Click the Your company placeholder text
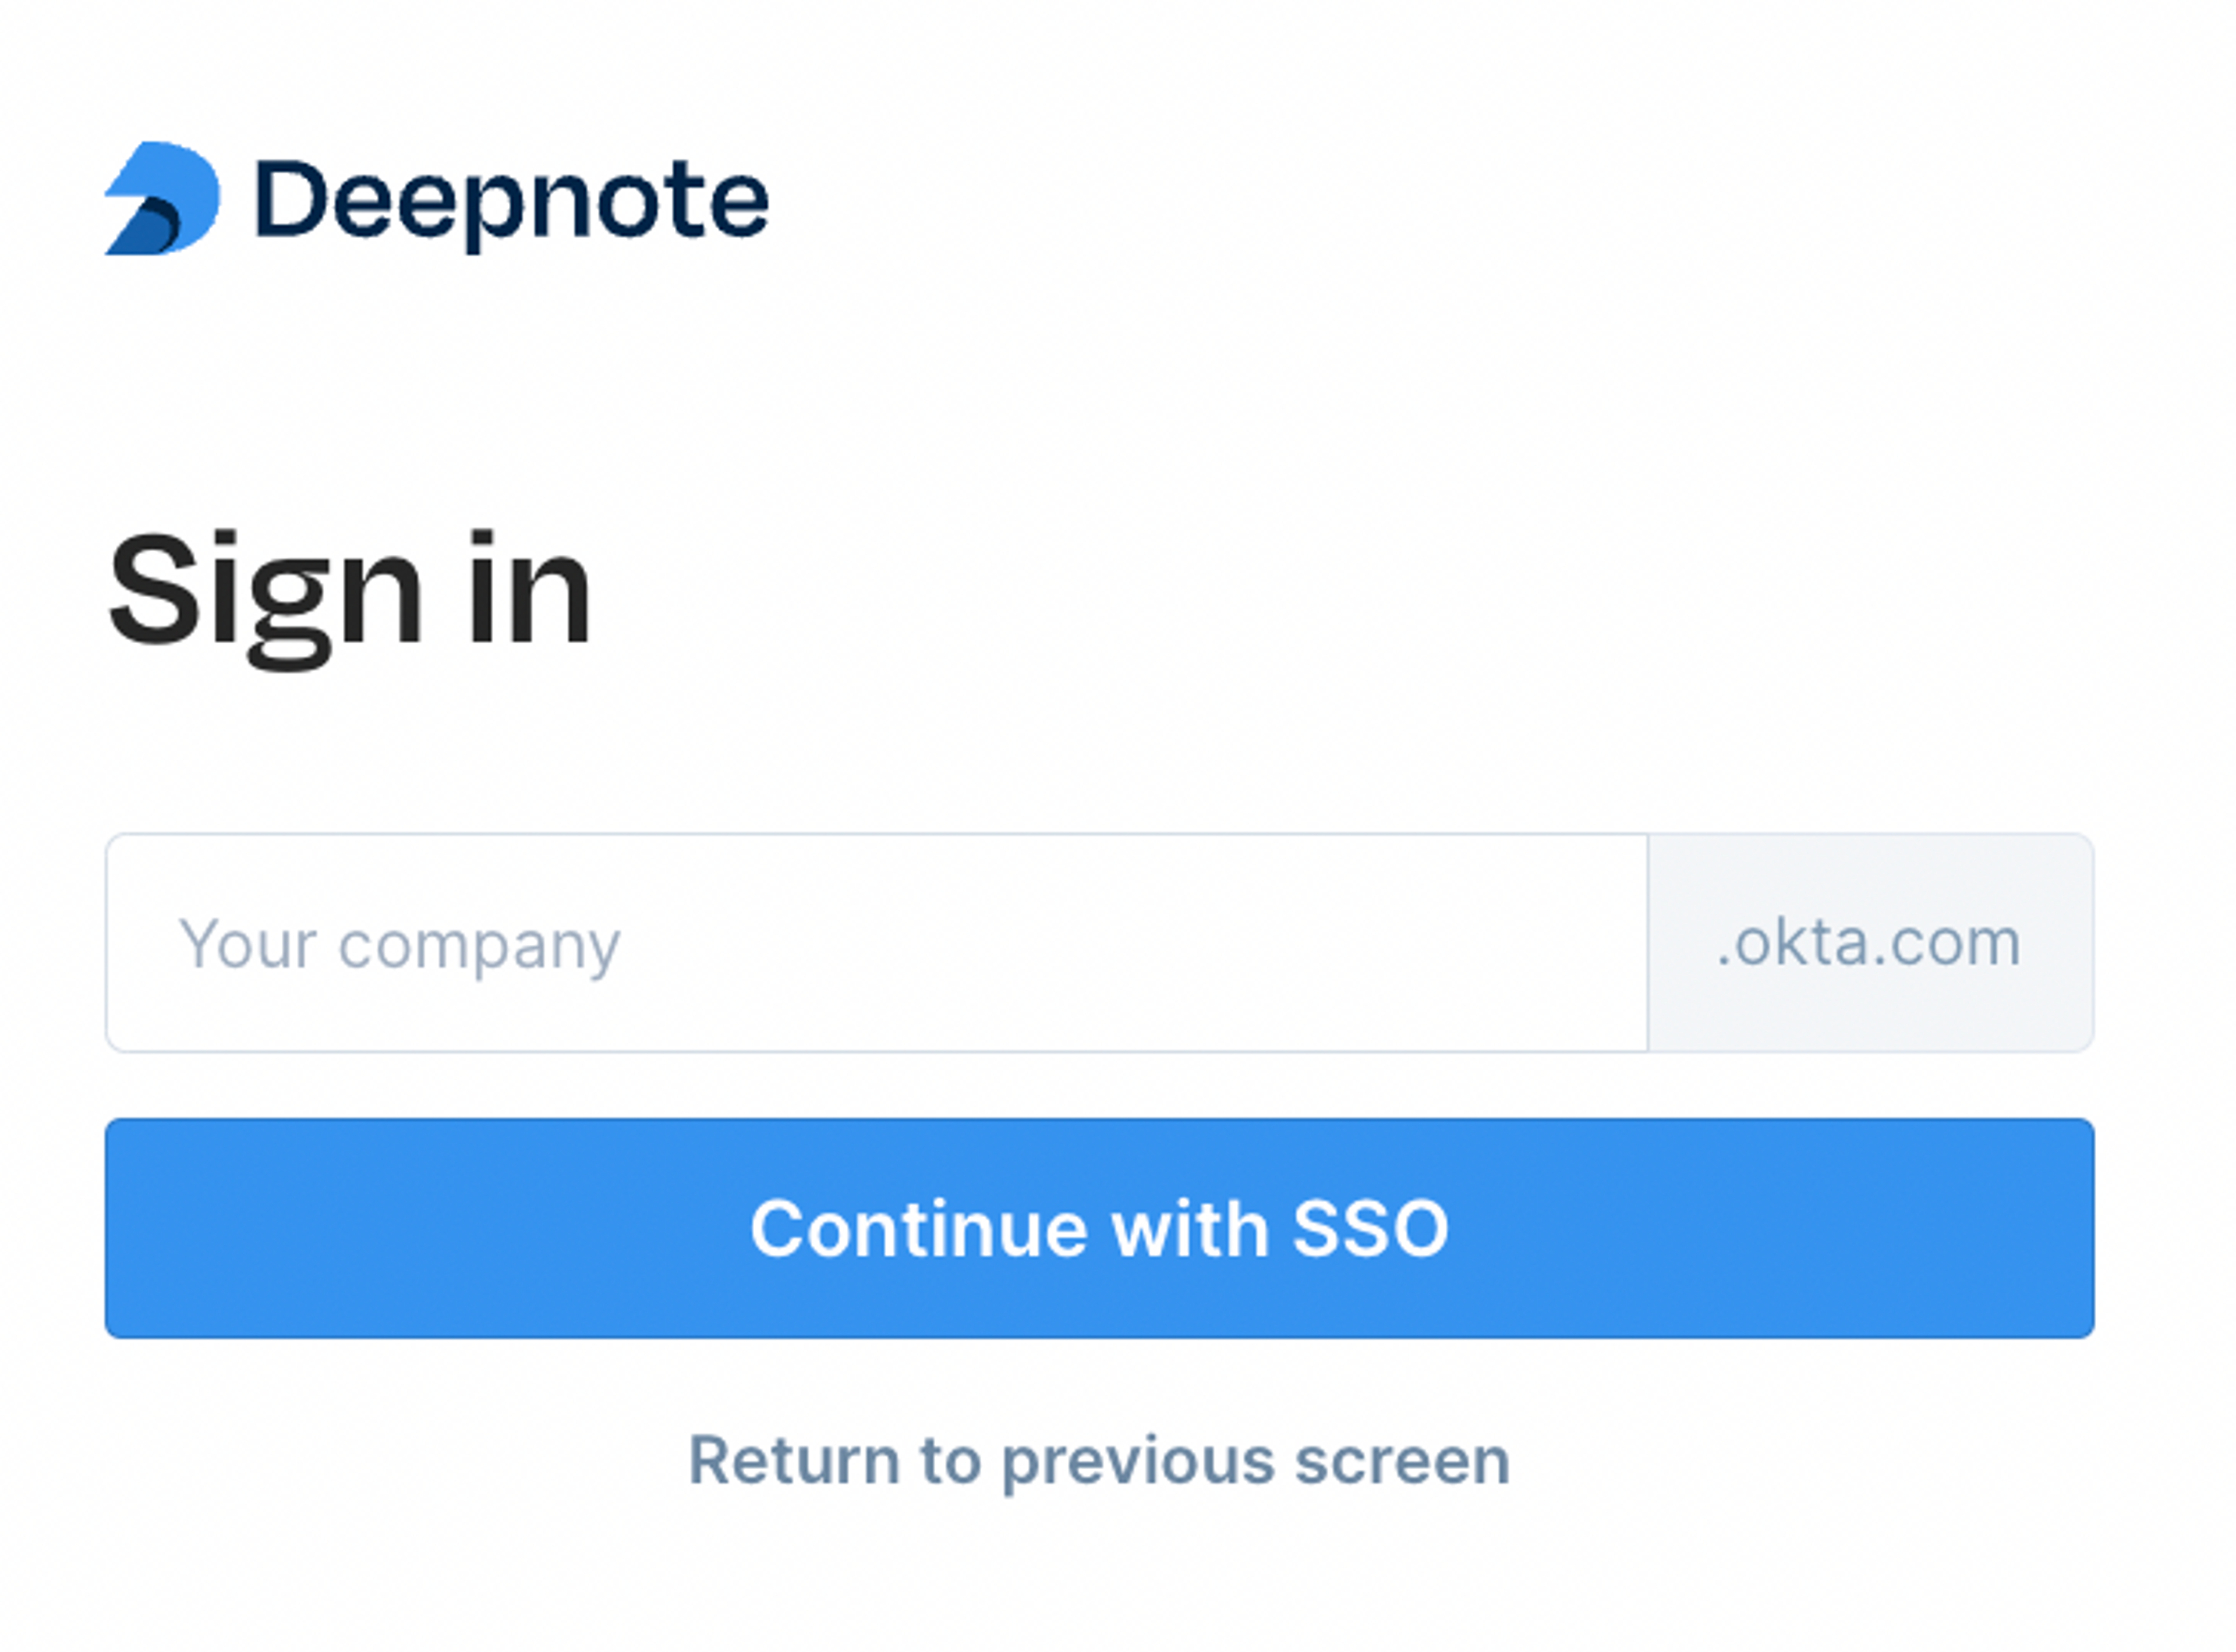This screenshot has height=1652, width=2236. (399, 945)
